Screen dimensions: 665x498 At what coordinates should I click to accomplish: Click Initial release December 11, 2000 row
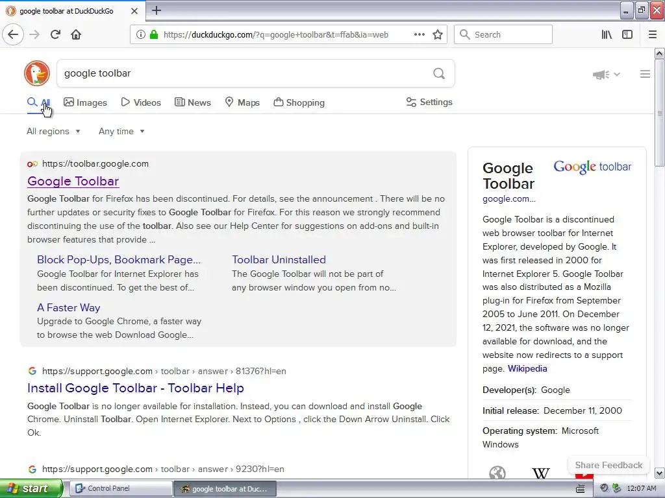(x=557, y=410)
